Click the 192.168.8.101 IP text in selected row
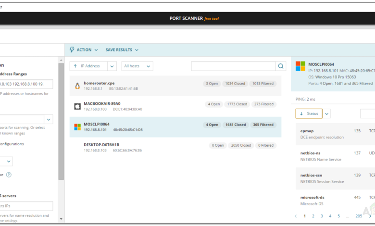 click(95, 130)
